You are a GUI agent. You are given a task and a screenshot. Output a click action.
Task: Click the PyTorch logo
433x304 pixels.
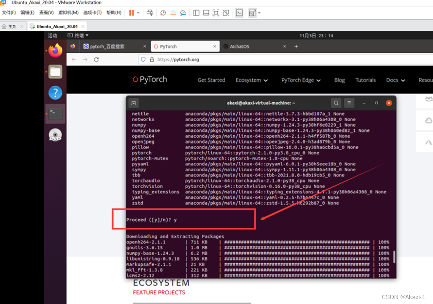coord(150,80)
